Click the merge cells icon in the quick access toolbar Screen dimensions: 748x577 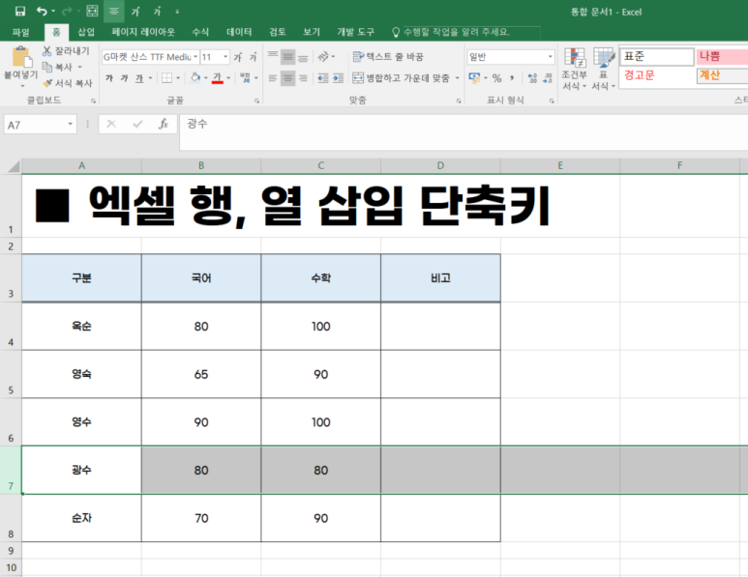point(92,11)
